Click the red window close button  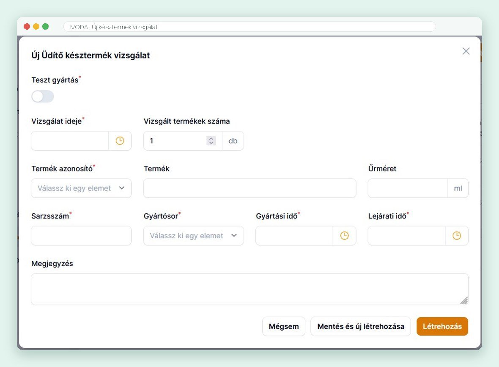pos(27,26)
